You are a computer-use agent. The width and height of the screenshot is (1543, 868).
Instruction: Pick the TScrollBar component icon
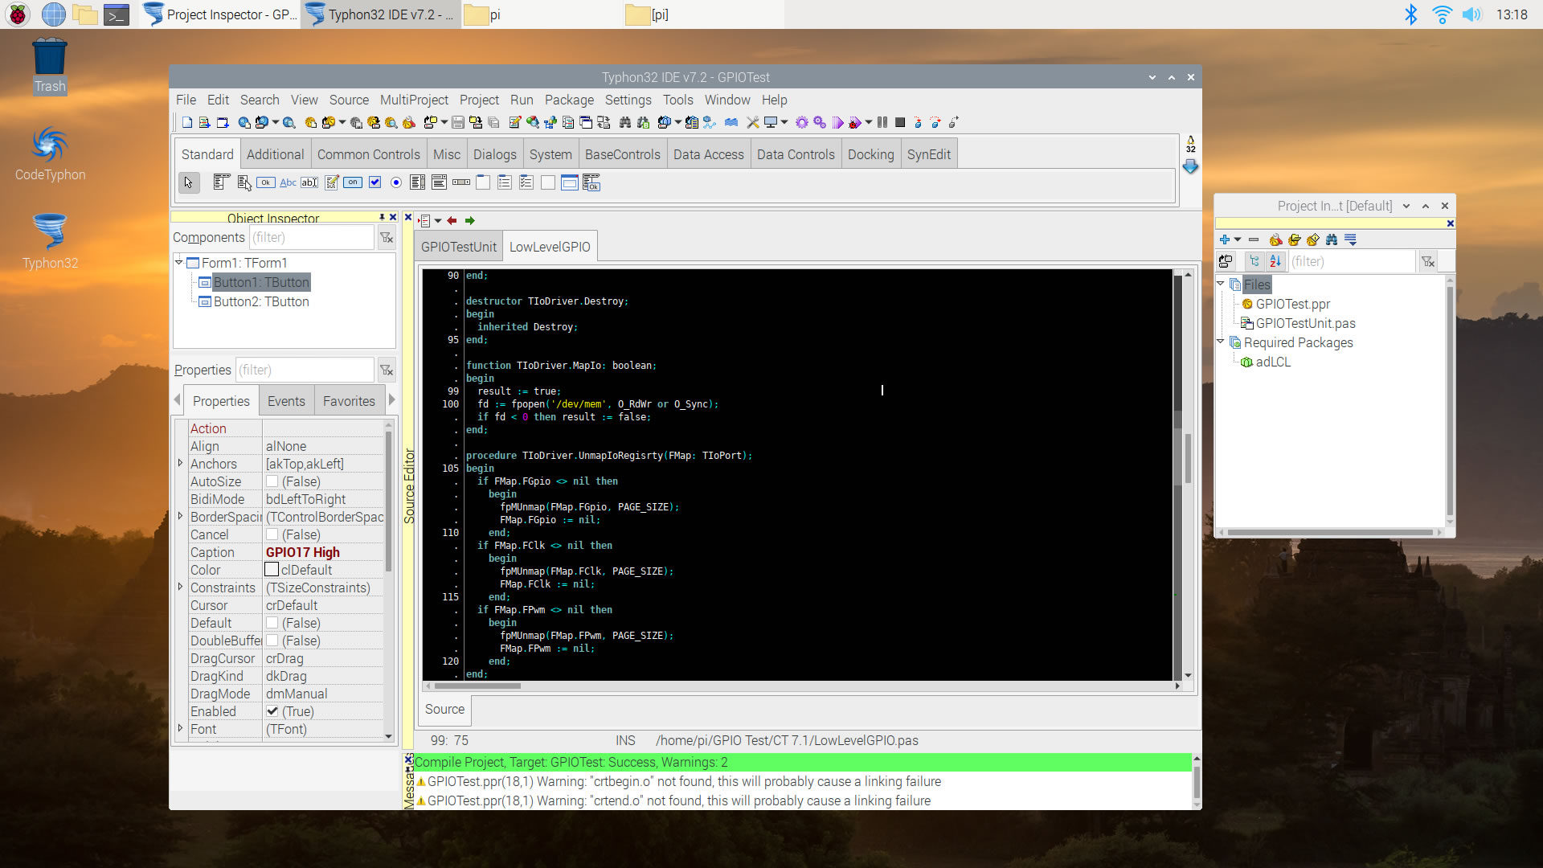click(x=461, y=182)
